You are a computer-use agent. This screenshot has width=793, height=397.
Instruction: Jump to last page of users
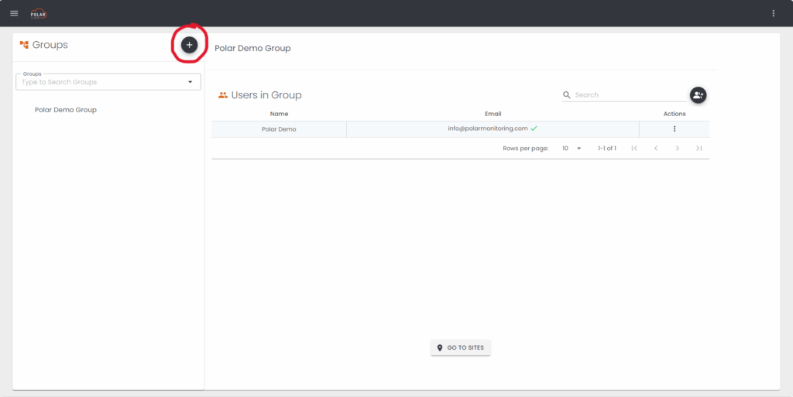[699, 148]
